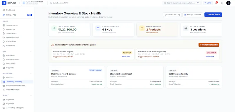The width and height of the screenshot is (235, 112).
Task: Click the Customers people icon
Action: pyautogui.click(x=4, y=46)
